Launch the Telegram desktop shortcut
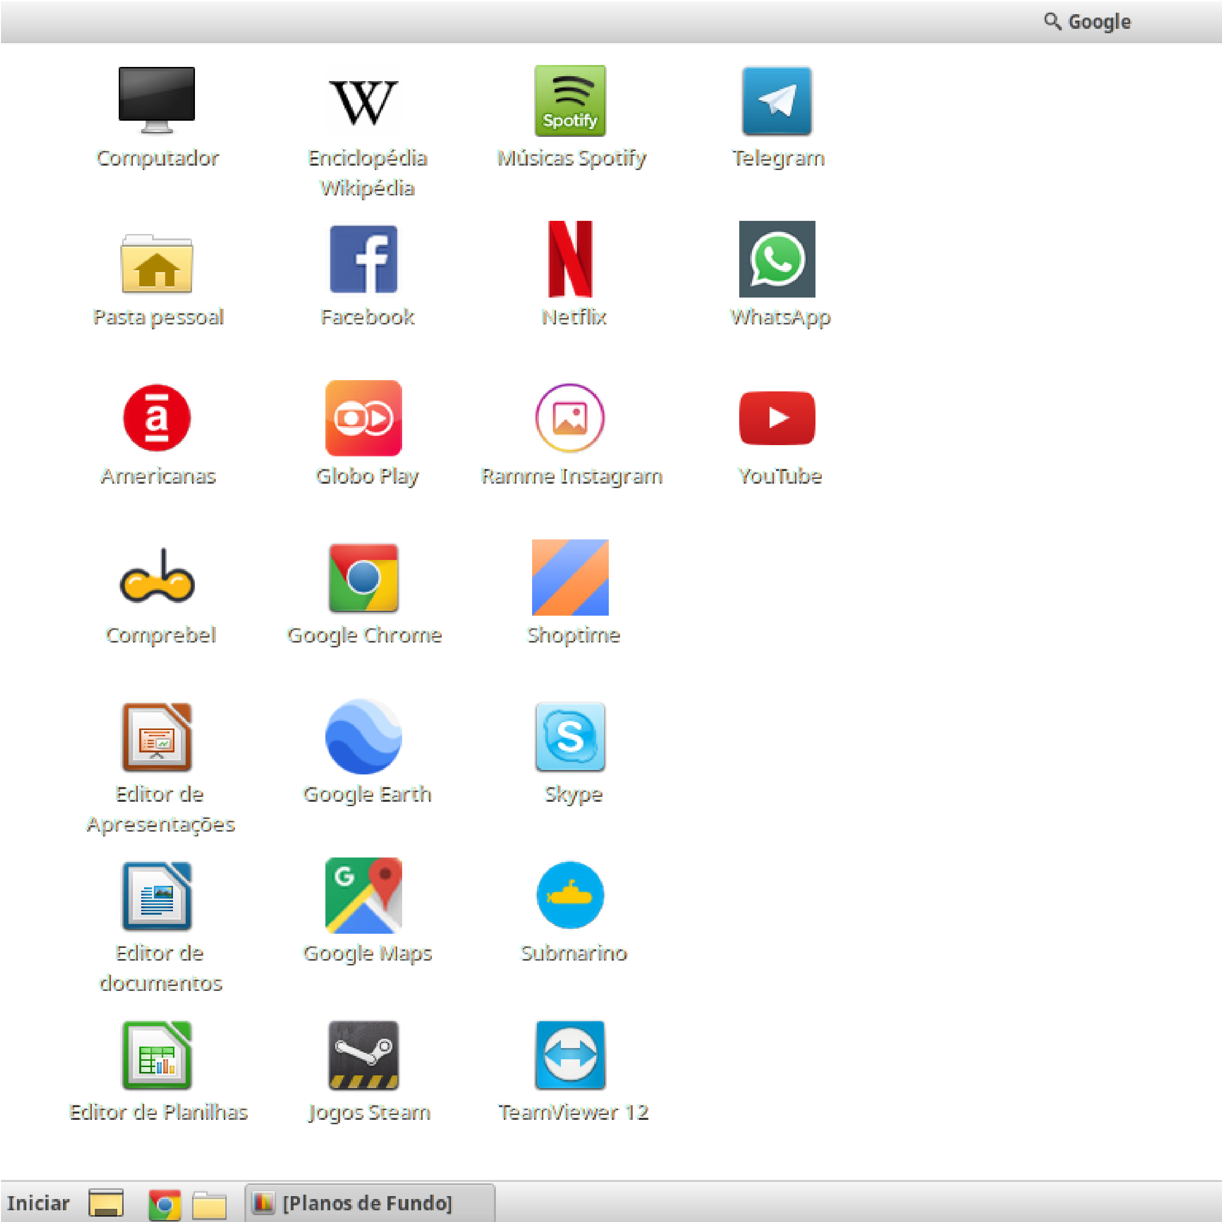Viewport: 1222px width, 1222px height. click(x=777, y=101)
